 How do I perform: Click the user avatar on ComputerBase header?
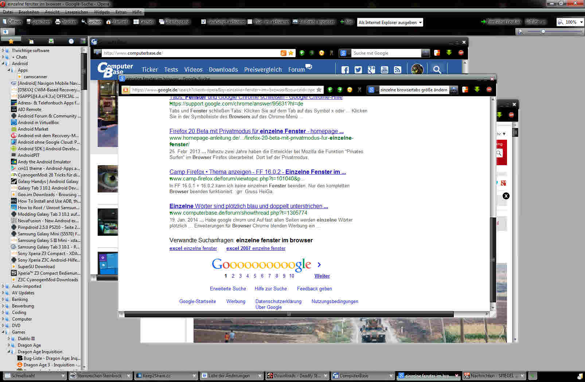pyautogui.click(x=417, y=69)
